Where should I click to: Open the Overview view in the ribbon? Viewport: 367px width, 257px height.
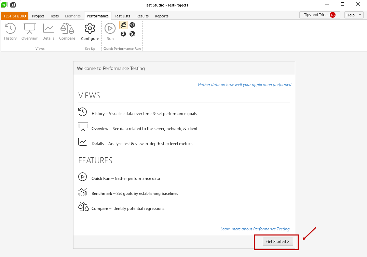29,31
